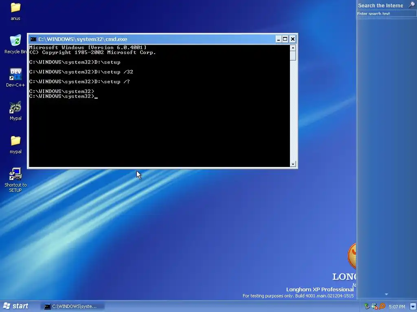The height and width of the screenshot is (312, 417).
Task: Open the Start menu
Action: (x=16, y=306)
